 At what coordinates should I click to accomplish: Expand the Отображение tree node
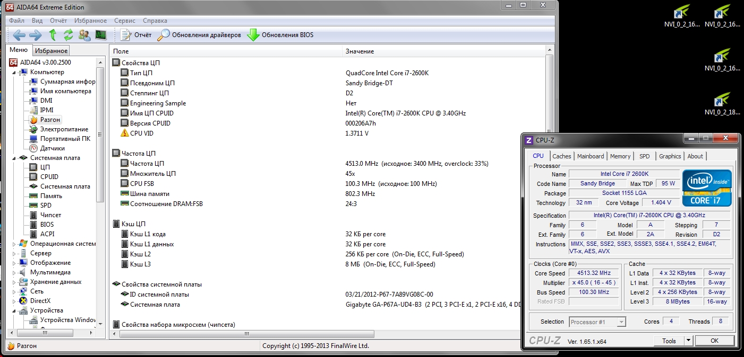coord(14,263)
